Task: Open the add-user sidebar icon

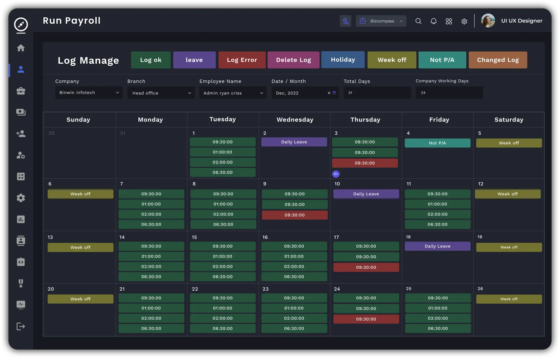Action: 21,134
